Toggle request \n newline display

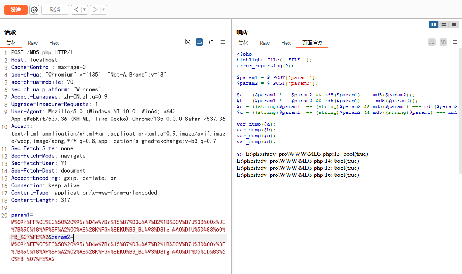[x=211, y=42]
